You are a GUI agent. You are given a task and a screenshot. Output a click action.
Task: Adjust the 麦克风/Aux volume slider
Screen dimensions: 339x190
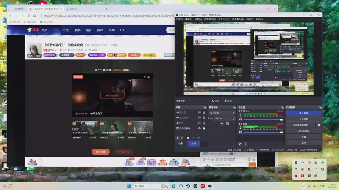coord(263,119)
